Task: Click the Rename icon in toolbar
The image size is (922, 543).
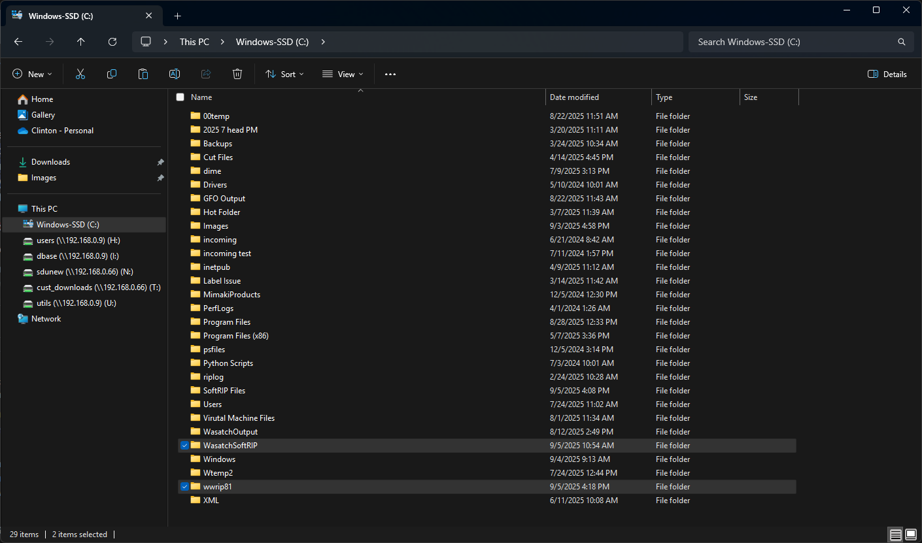Action: pyautogui.click(x=175, y=74)
